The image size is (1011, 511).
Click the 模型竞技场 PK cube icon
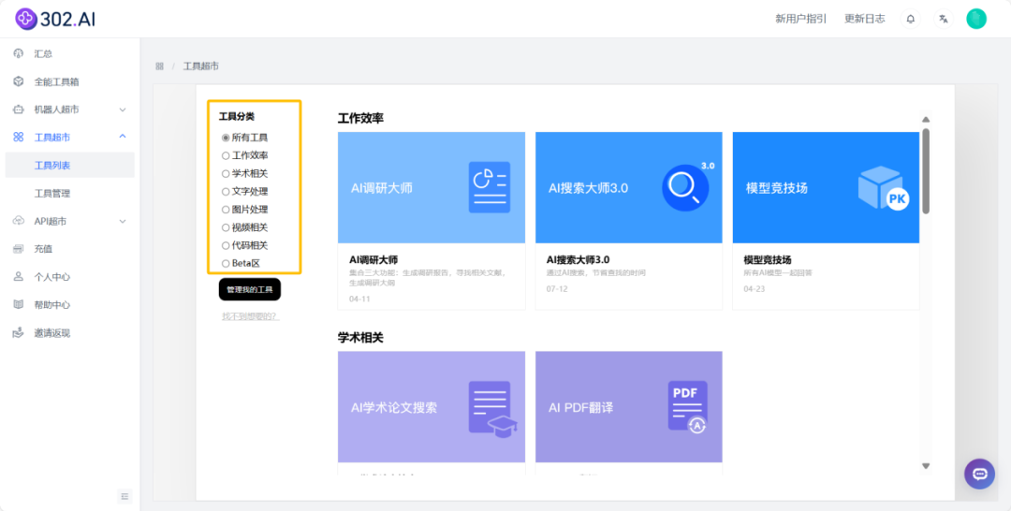[x=884, y=188]
